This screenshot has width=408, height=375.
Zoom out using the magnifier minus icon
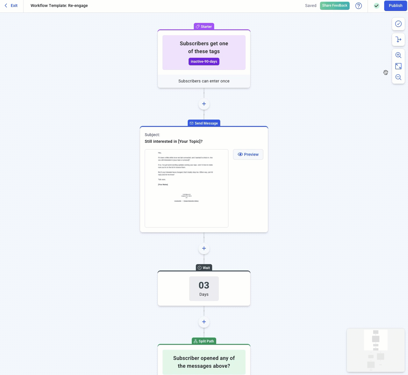tap(398, 77)
